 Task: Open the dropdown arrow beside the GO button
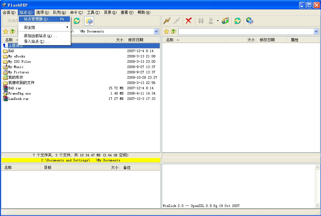coord(218,21)
